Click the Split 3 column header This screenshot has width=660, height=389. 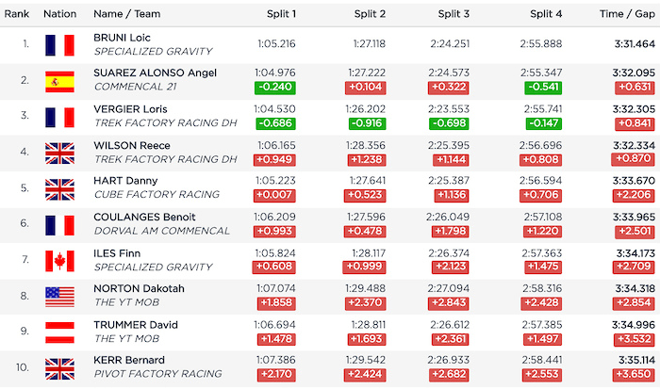tap(455, 14)
